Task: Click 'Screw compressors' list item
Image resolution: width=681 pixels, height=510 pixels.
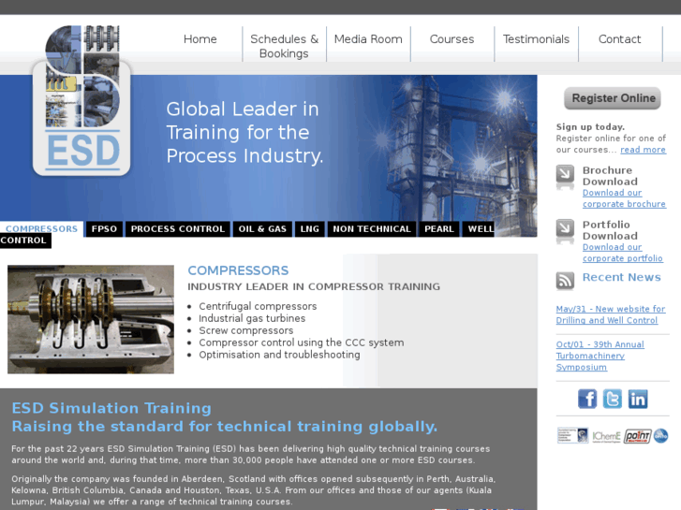Action: [x=245, y=330]
